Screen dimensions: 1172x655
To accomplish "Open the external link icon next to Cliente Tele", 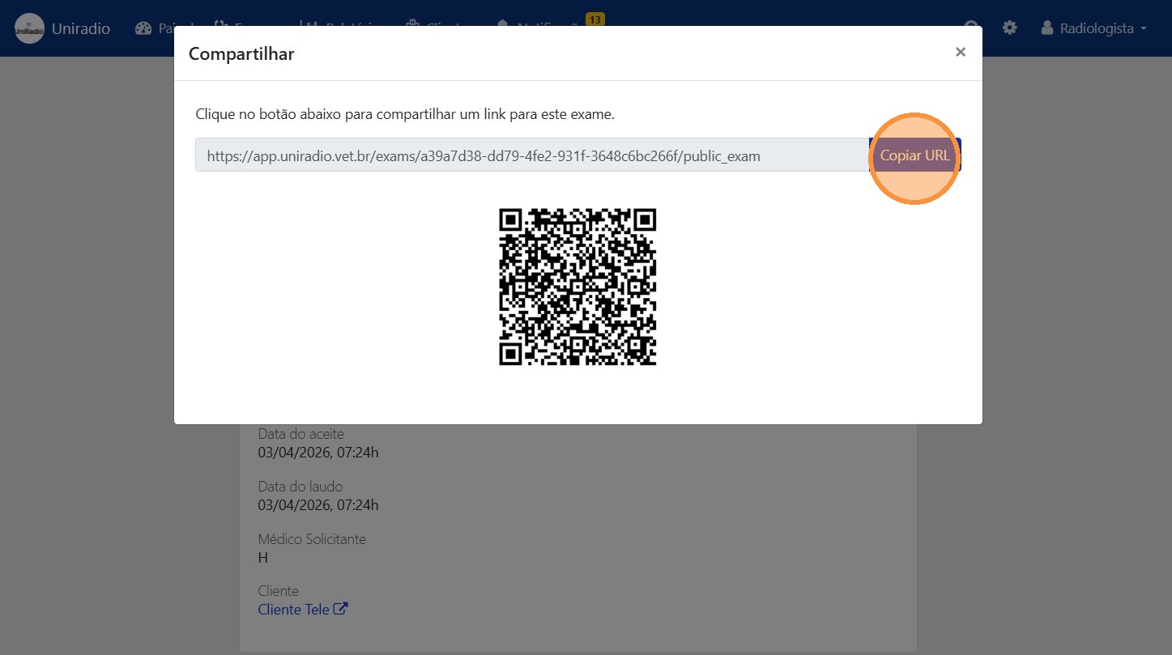I will (x=339, y=608).
